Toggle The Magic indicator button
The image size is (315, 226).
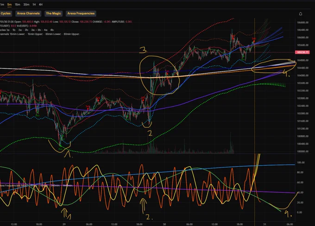[53, 13]
